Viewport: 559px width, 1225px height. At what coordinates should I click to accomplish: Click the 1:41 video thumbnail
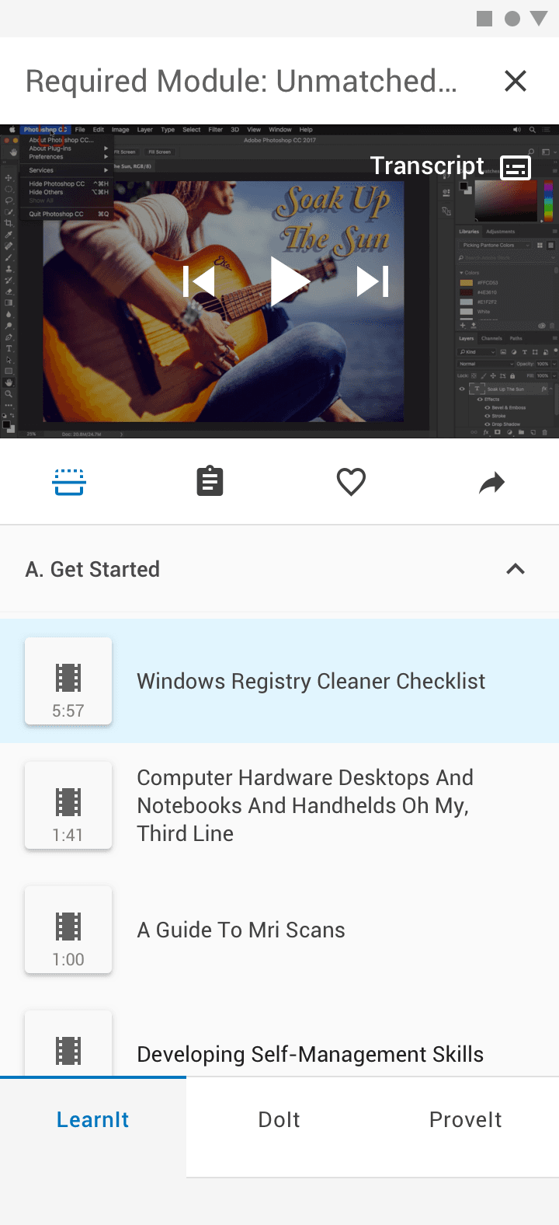pos(68,805)
